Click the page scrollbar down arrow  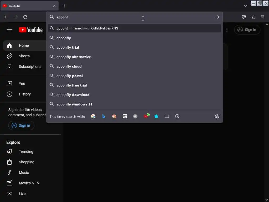point(267,200)
